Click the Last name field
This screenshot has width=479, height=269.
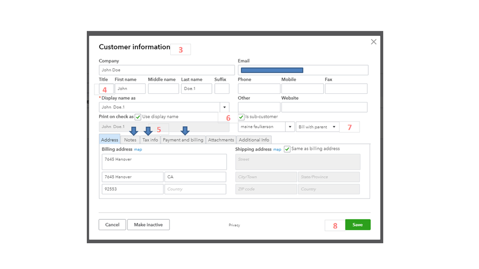[x=197, y=89]
